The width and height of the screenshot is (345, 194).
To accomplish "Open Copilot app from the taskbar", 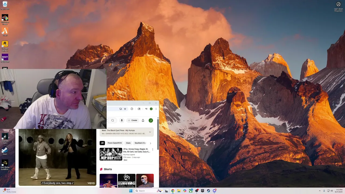I will (185, 191).
